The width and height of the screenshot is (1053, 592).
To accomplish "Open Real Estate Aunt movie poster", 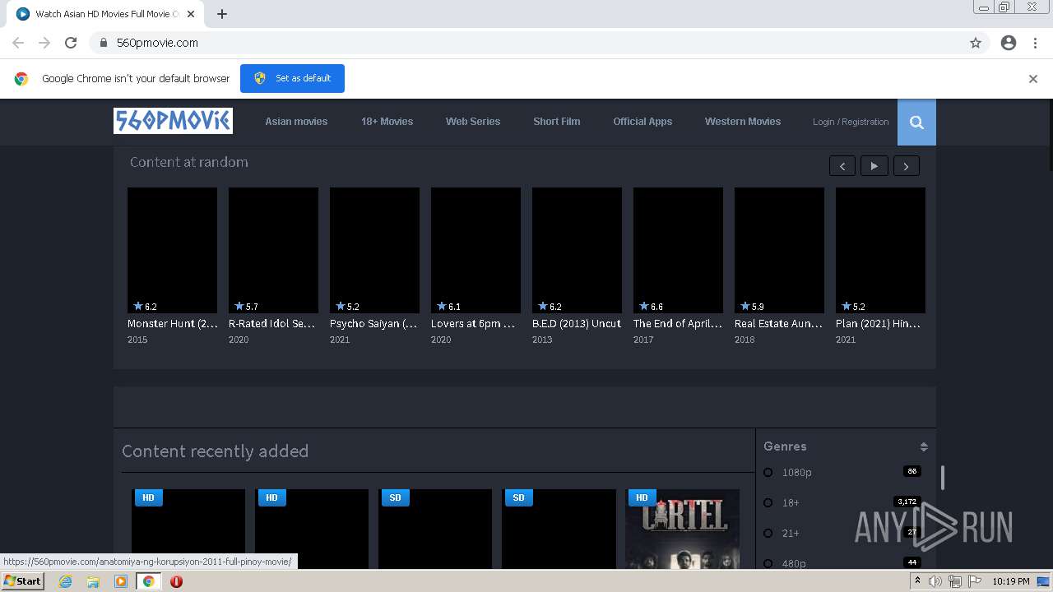I will (779, 250).
